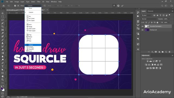Viewport: 174px width, 98px height.
Task: Open the Layers panel menu
Action: coord(172,11)
